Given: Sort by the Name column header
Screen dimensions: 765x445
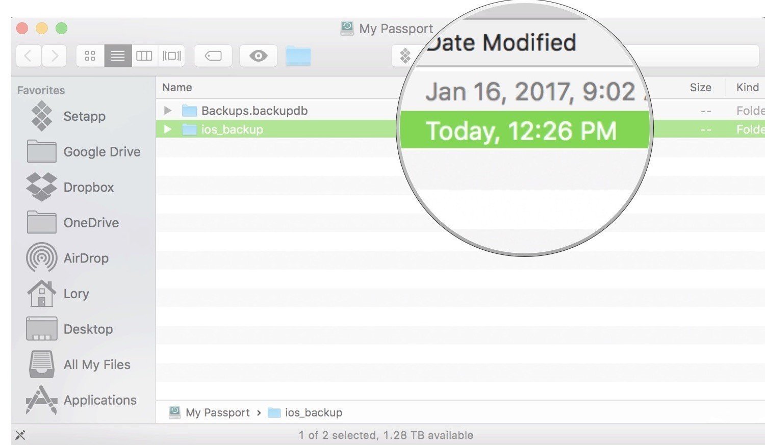Looking at the screenshot, I should (177, 87).
